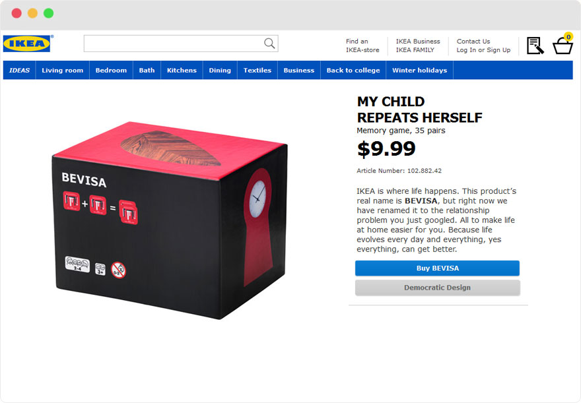The width and height of the screenshot is (581, 403).
Task: Open Back to college section
Action: (353, 70)
